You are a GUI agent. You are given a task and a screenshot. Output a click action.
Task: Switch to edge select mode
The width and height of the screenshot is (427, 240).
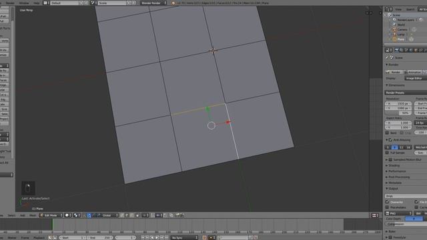[x=127, y=215]
